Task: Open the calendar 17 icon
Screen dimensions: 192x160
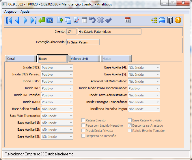Action: point(128,20)
